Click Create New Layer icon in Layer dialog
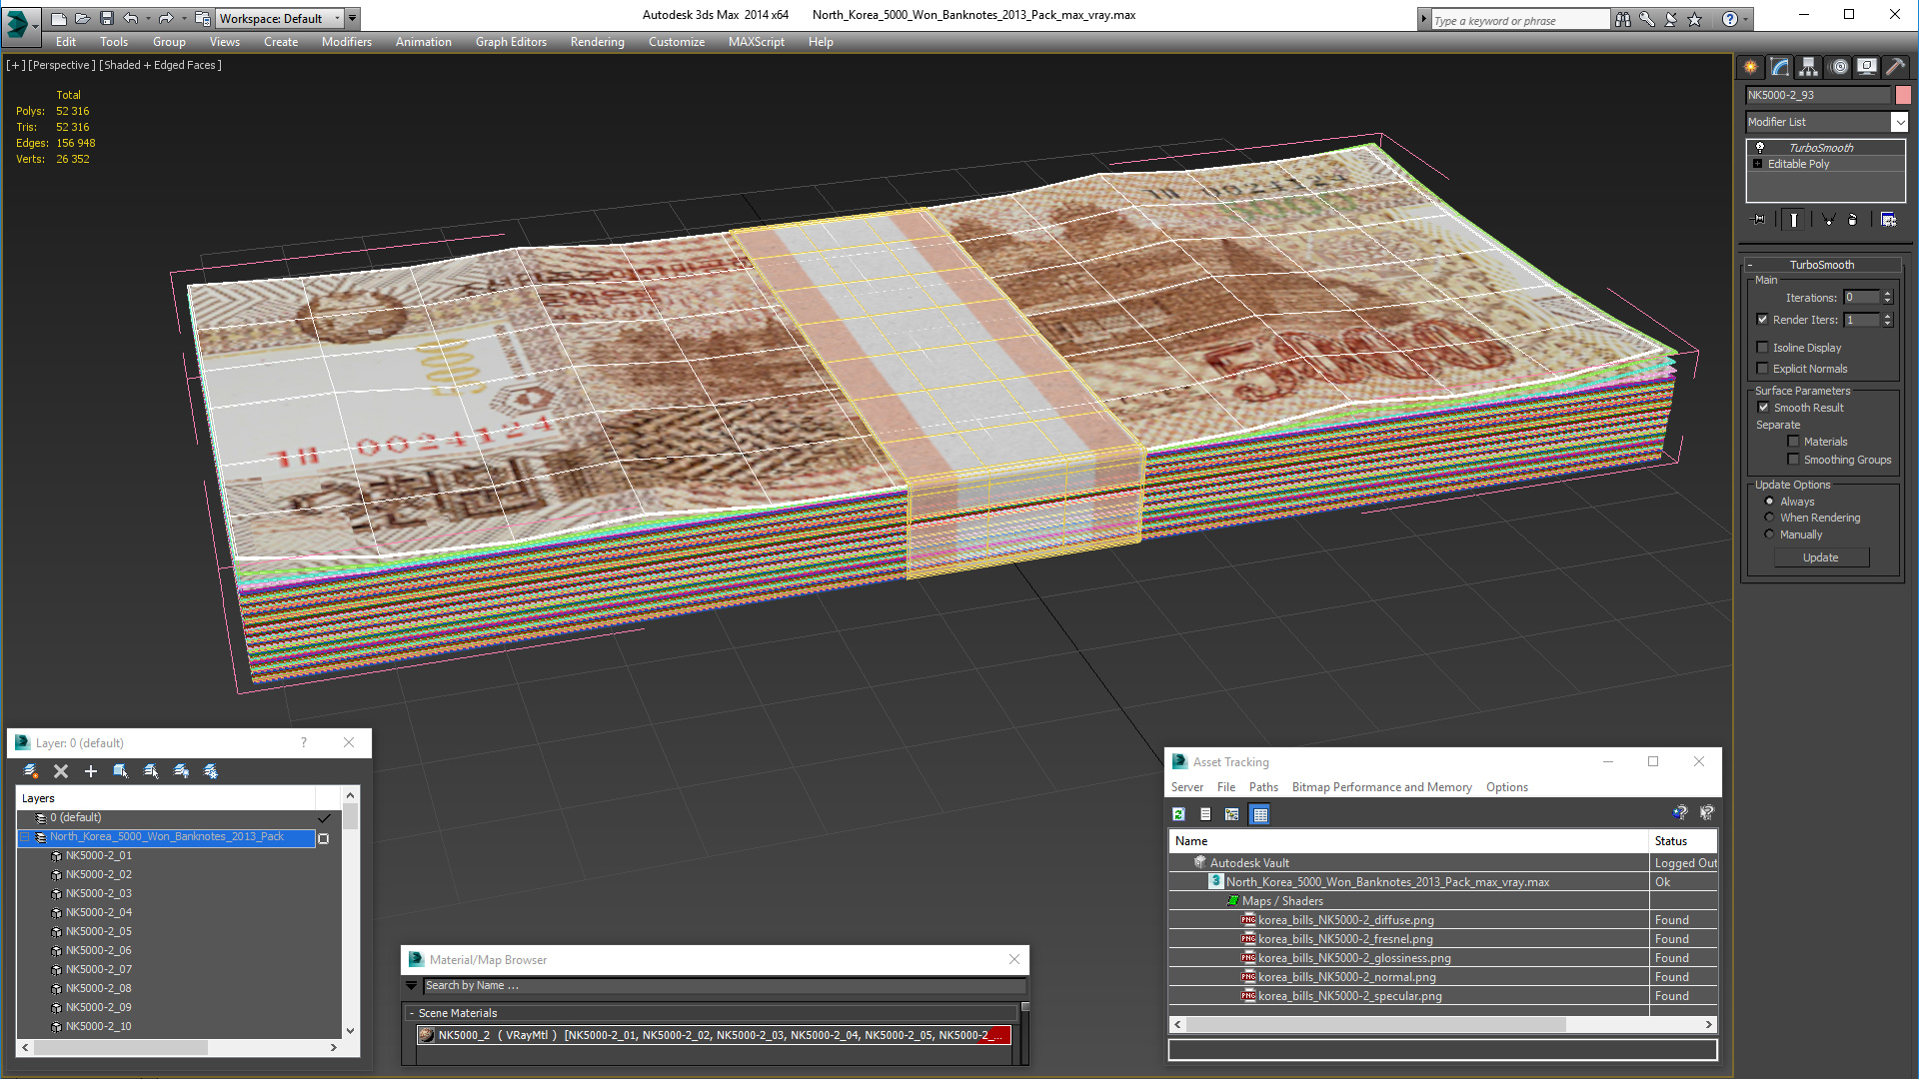Image resolution: width=1919 pixels, height=1079 pixels. (31, 771)
